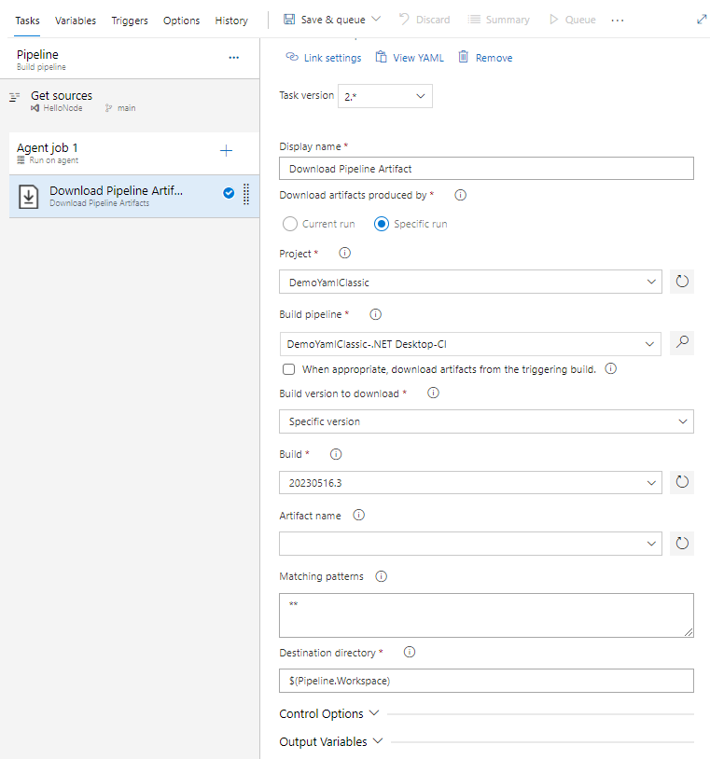The image size is (710, 759).
Task: Open the Save & queue dropdown chevron
Action: click(378, 19)
